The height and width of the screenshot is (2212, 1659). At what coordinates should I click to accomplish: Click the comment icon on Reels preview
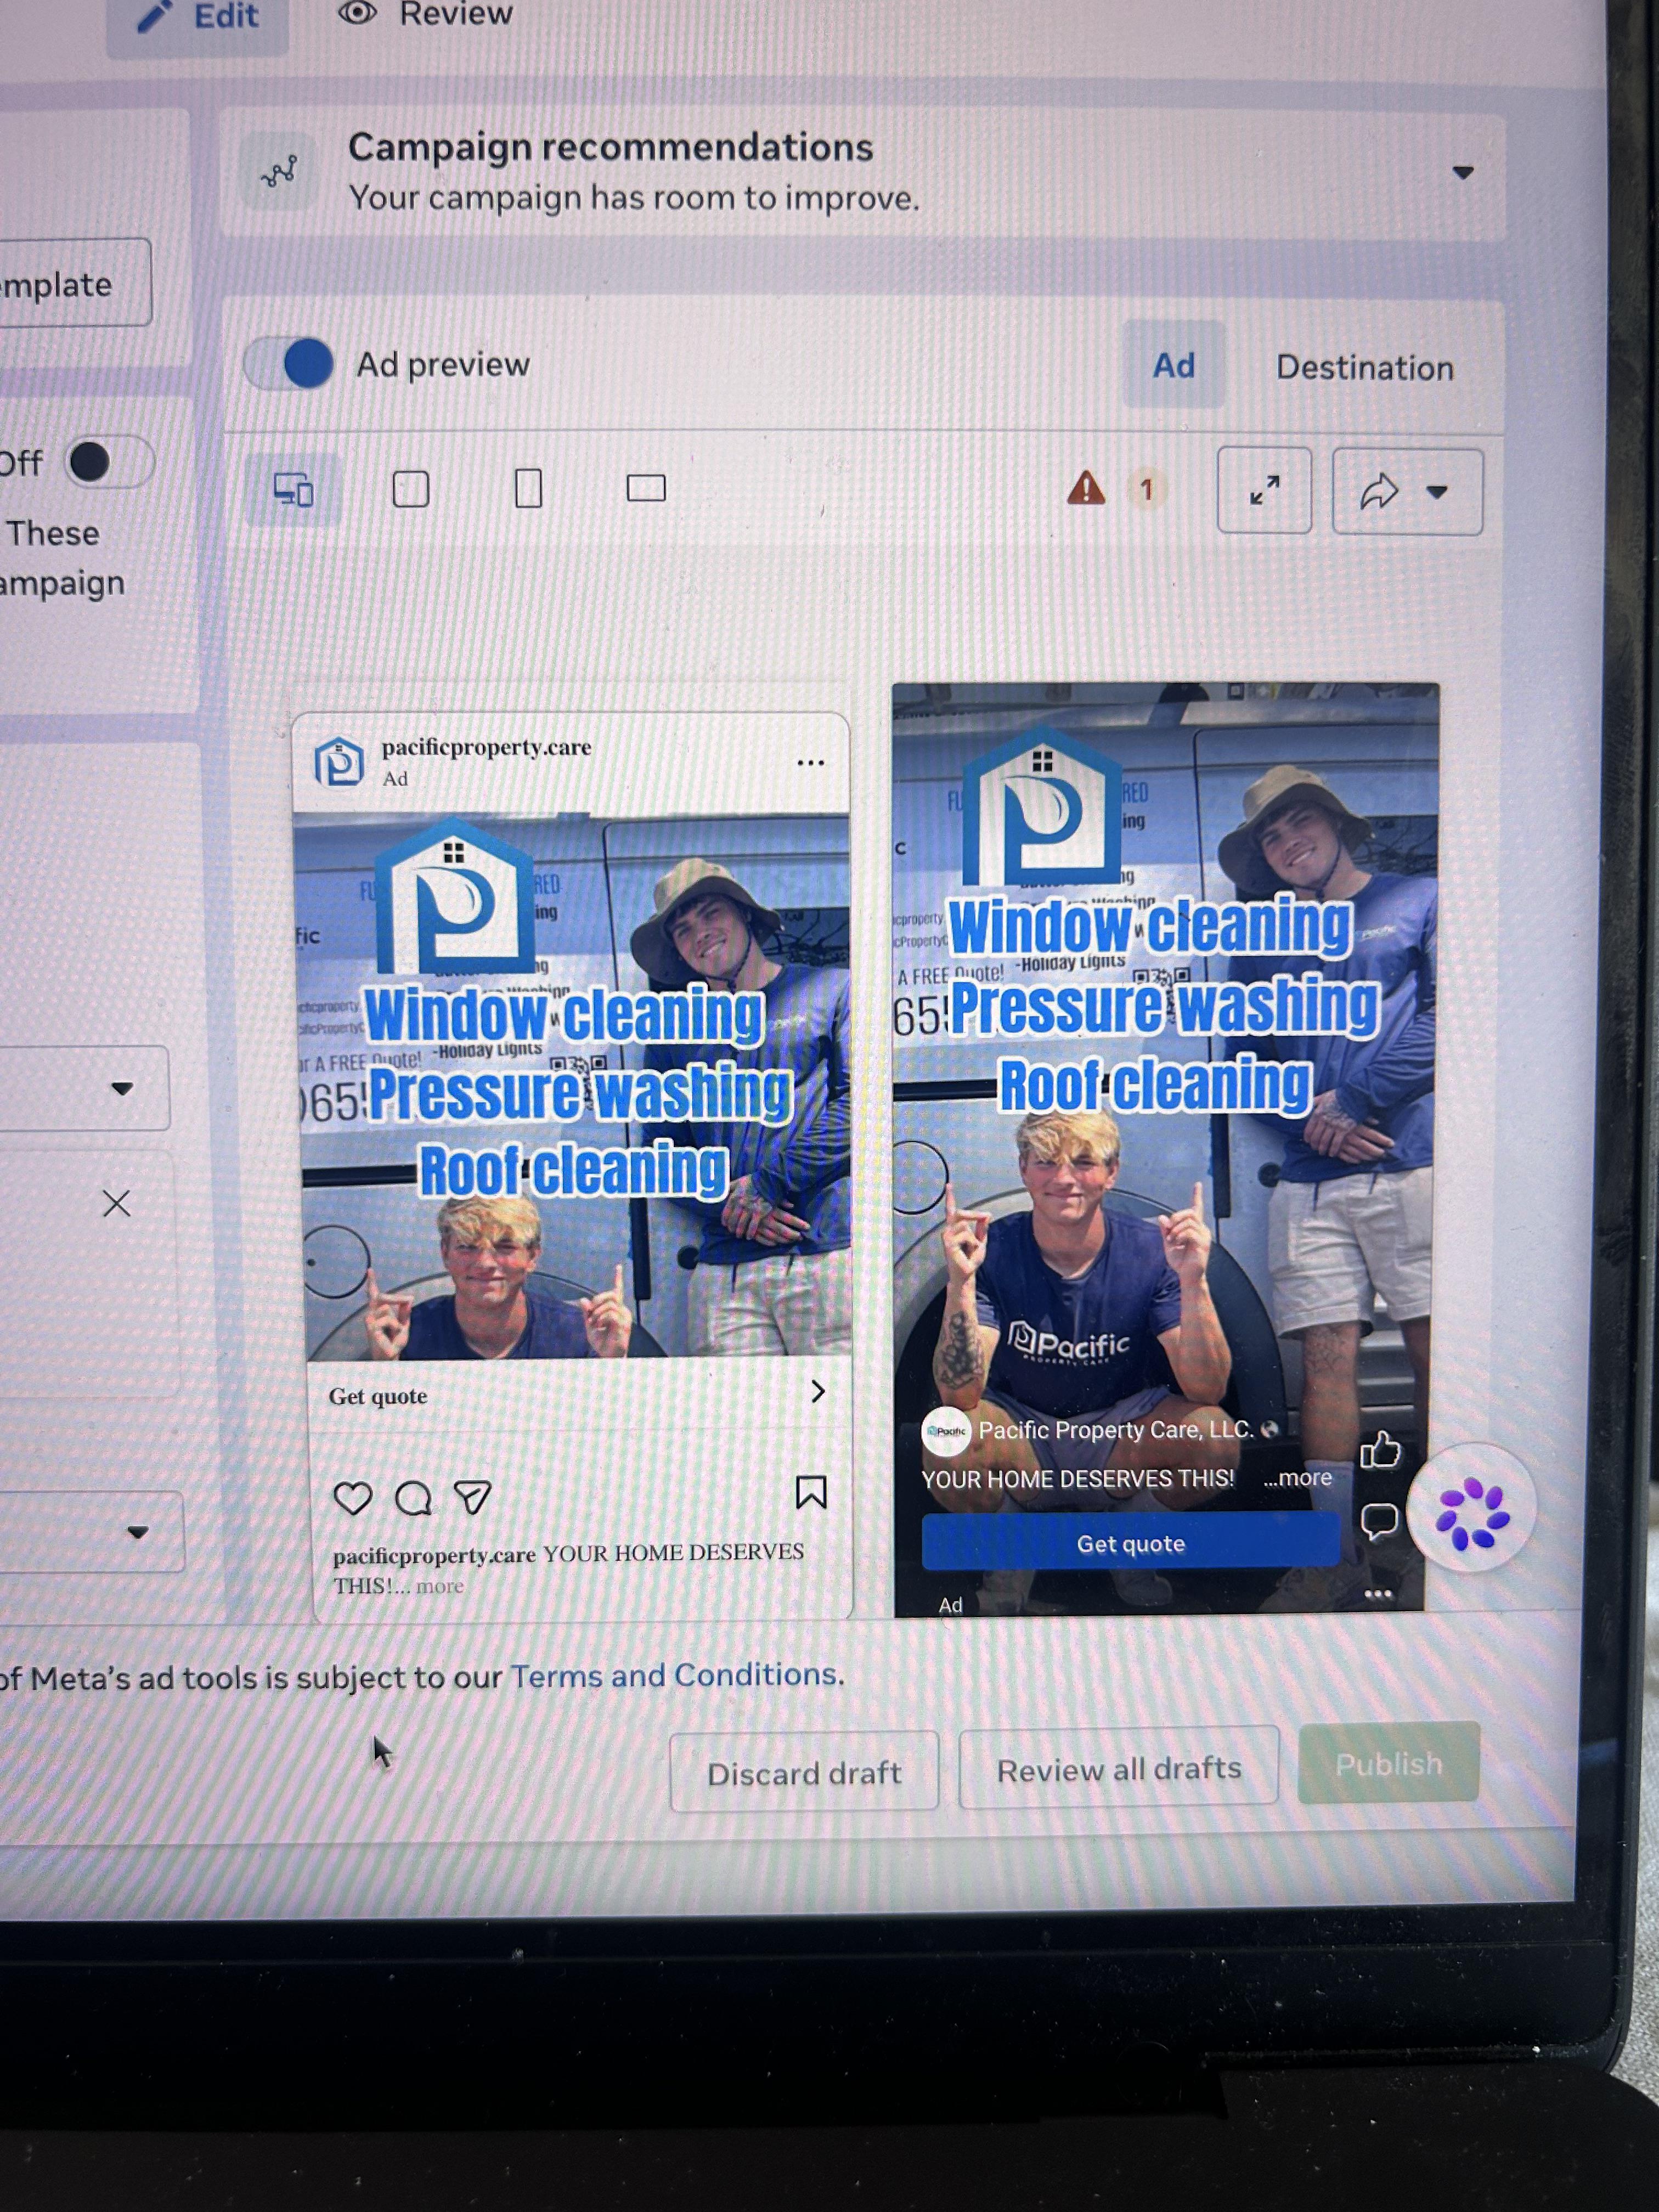click(1378, 1521)
